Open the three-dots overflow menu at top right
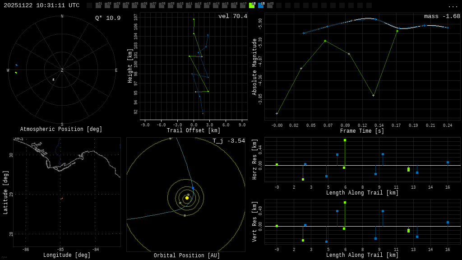This screenshot has width=462, height=260. 453,6
